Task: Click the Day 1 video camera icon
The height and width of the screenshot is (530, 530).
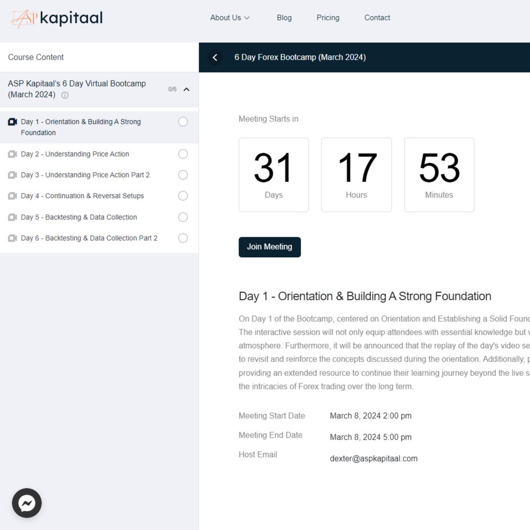Action: click(x=12, y=122)
